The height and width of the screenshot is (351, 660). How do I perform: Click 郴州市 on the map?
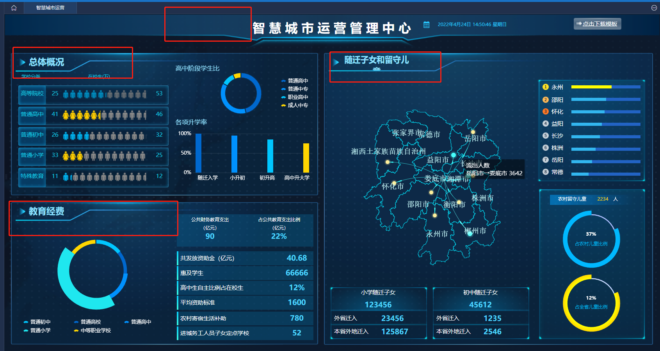coord(475,231)
